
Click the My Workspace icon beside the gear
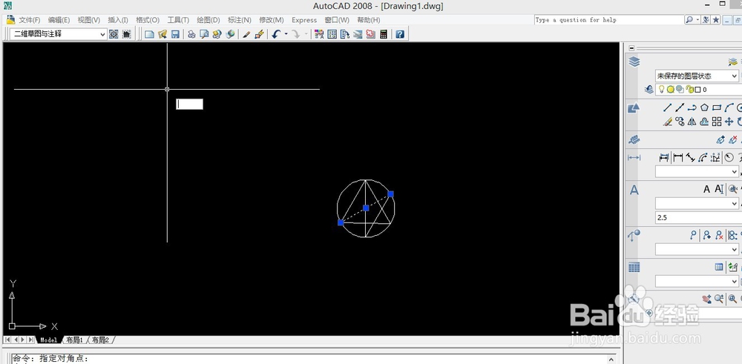coord(126,34)
